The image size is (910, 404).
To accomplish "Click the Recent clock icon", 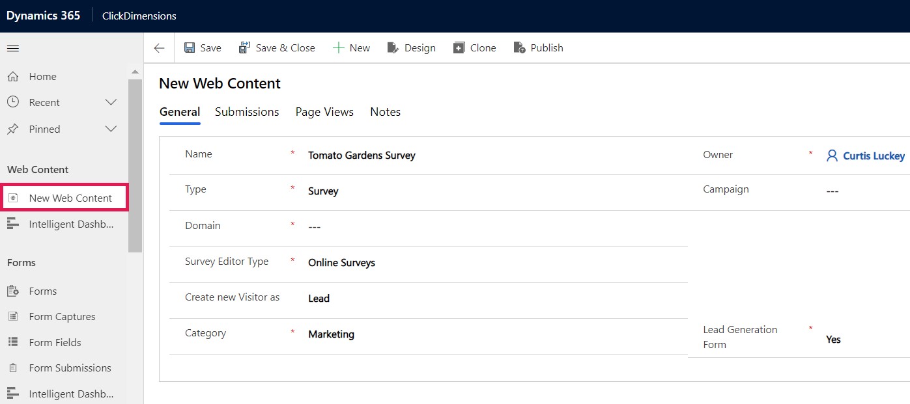I will coord(12,102).
